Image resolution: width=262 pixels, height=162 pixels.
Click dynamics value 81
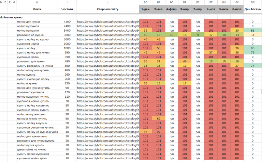253,31
